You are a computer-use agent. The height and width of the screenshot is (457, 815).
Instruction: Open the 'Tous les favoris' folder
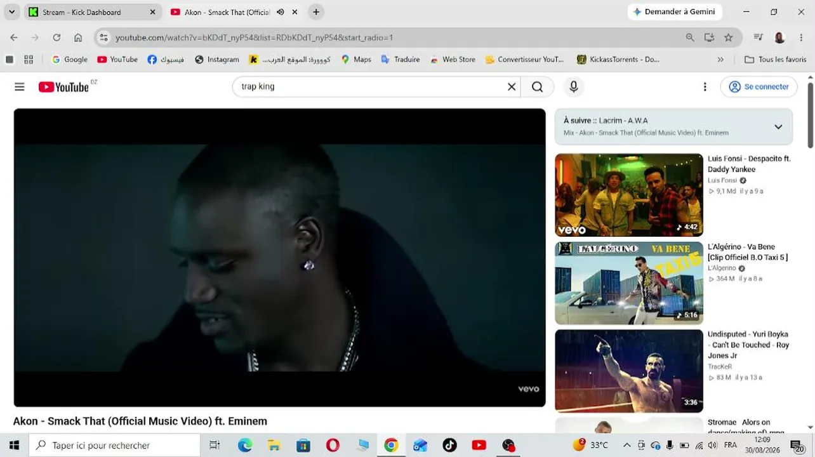(776, 60)
